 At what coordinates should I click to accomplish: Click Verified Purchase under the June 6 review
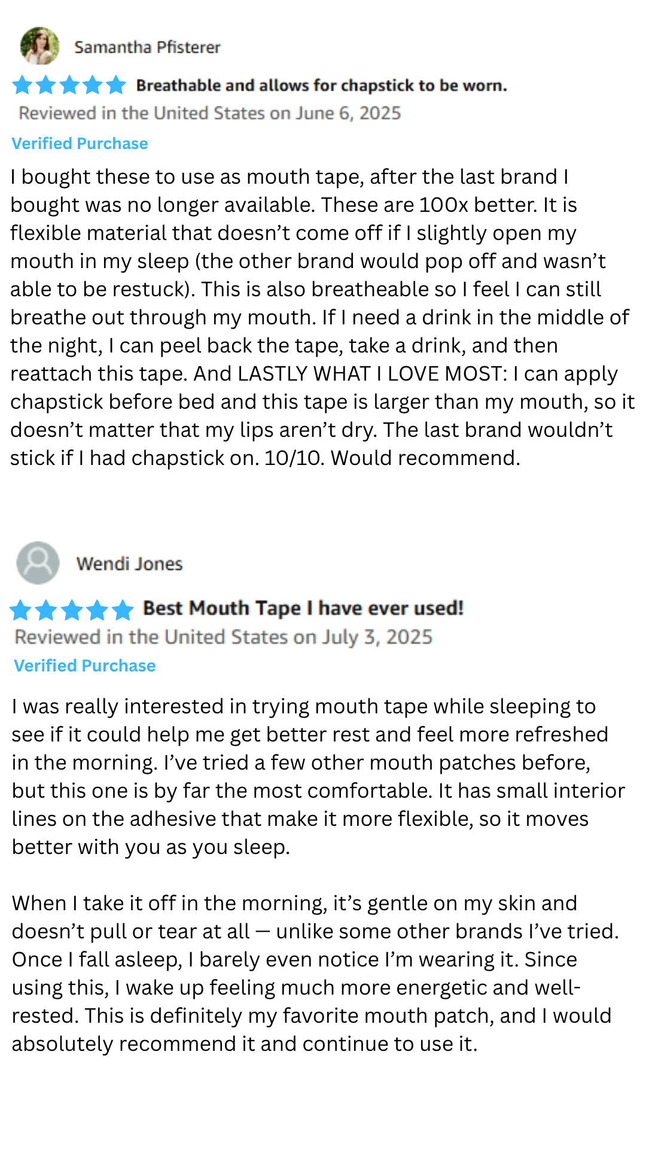click(x=80, y=144)
